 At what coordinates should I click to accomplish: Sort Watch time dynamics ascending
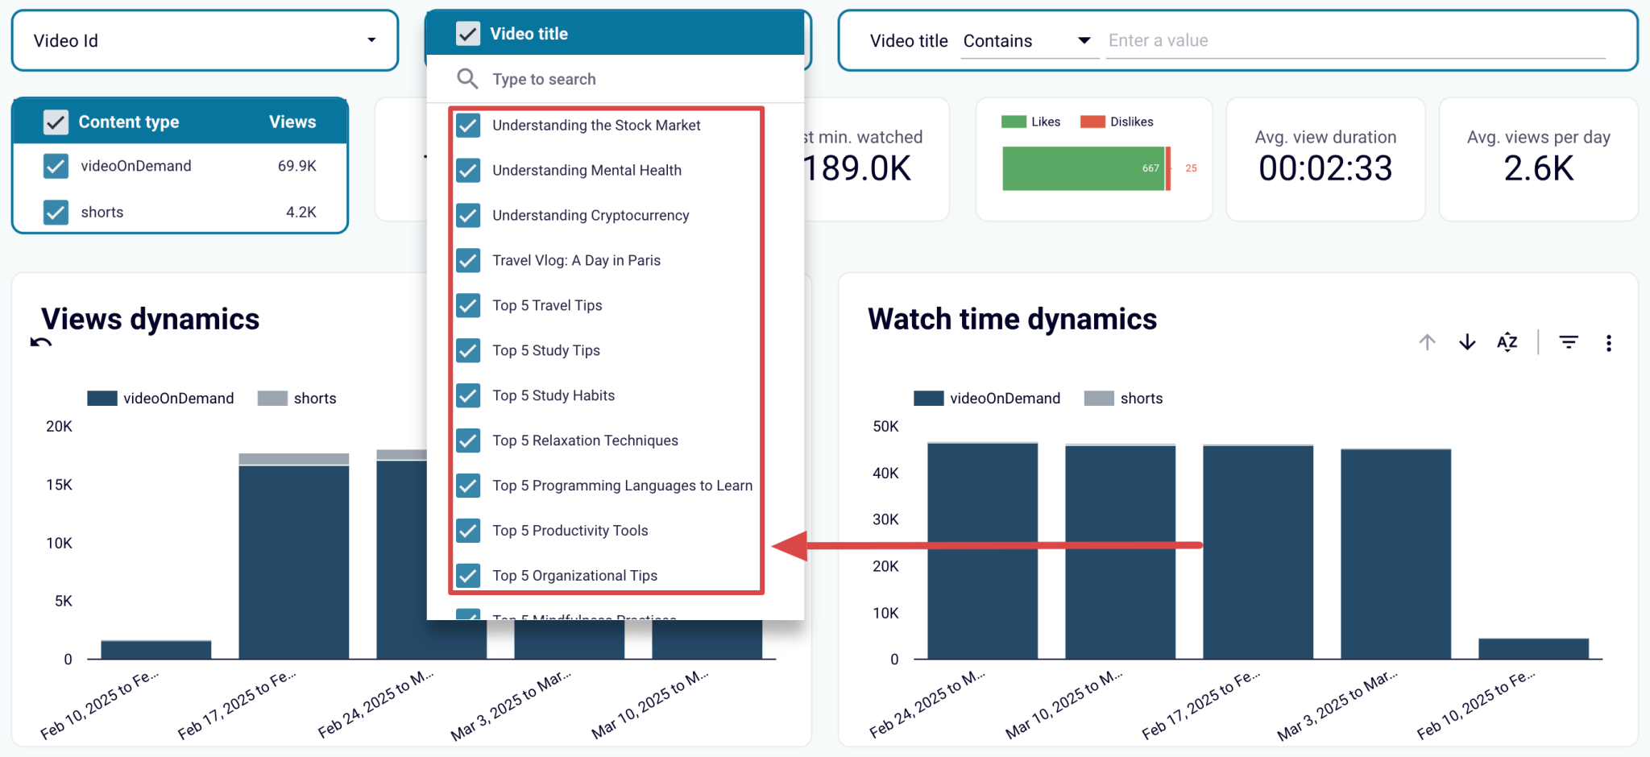point(1426,341)
